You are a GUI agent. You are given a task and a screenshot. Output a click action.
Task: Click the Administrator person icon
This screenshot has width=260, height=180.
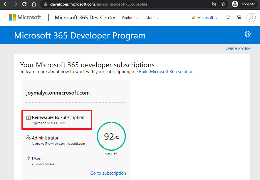click(28, 137)
